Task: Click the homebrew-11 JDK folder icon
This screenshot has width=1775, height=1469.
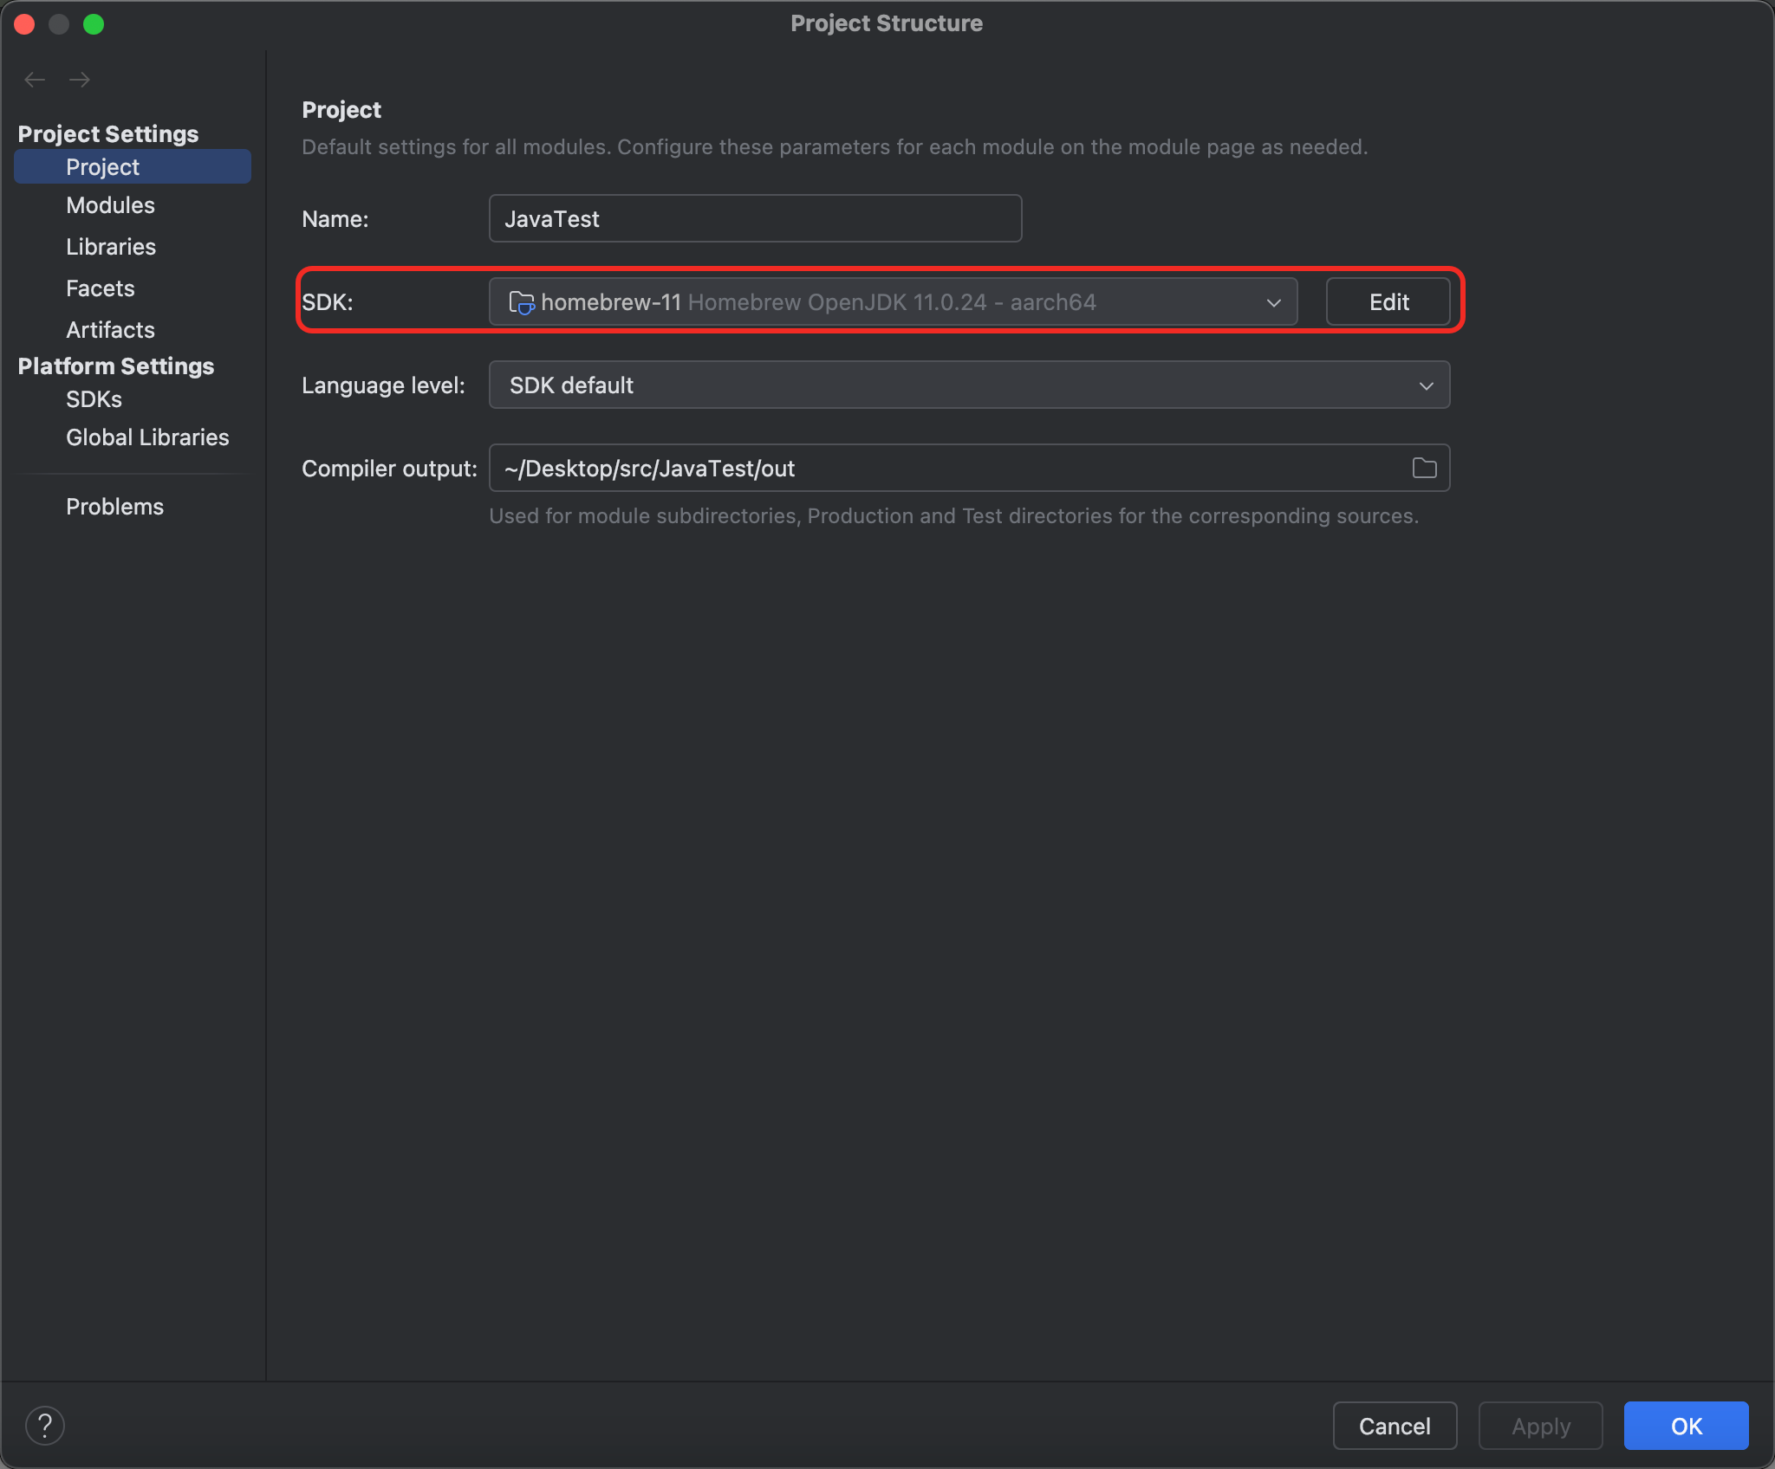Action: pos(521,302)
